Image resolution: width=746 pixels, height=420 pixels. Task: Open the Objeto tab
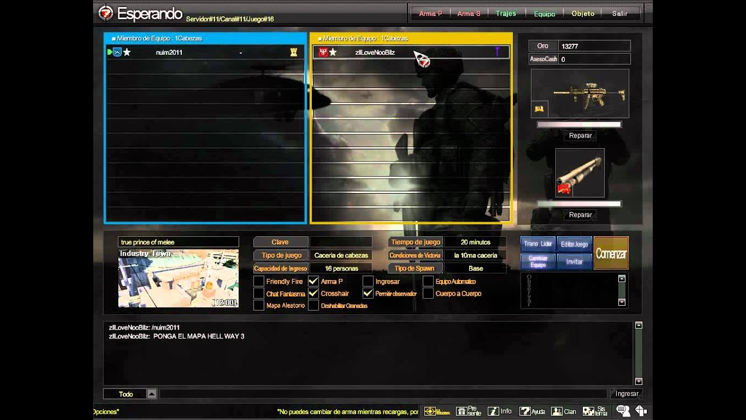(583, 13)
